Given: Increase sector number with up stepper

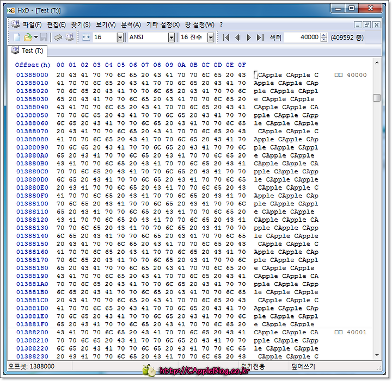Looking at the screenshot, I should (x=323, y=35).
